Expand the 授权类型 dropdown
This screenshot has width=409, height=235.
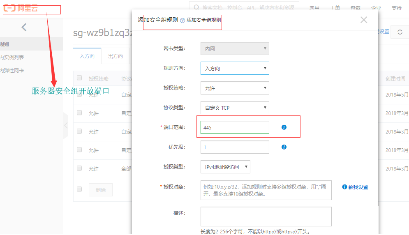(225, 167)
